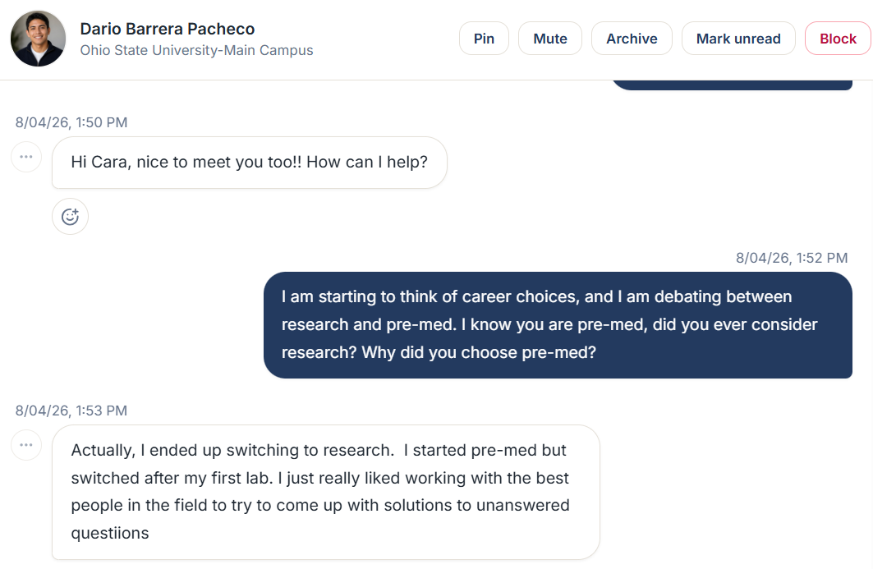Image resolution: width=873 pixels, height=569 pixels.
Task: Click the name Dario Barrera Pacheco
Action: point(167,29)
